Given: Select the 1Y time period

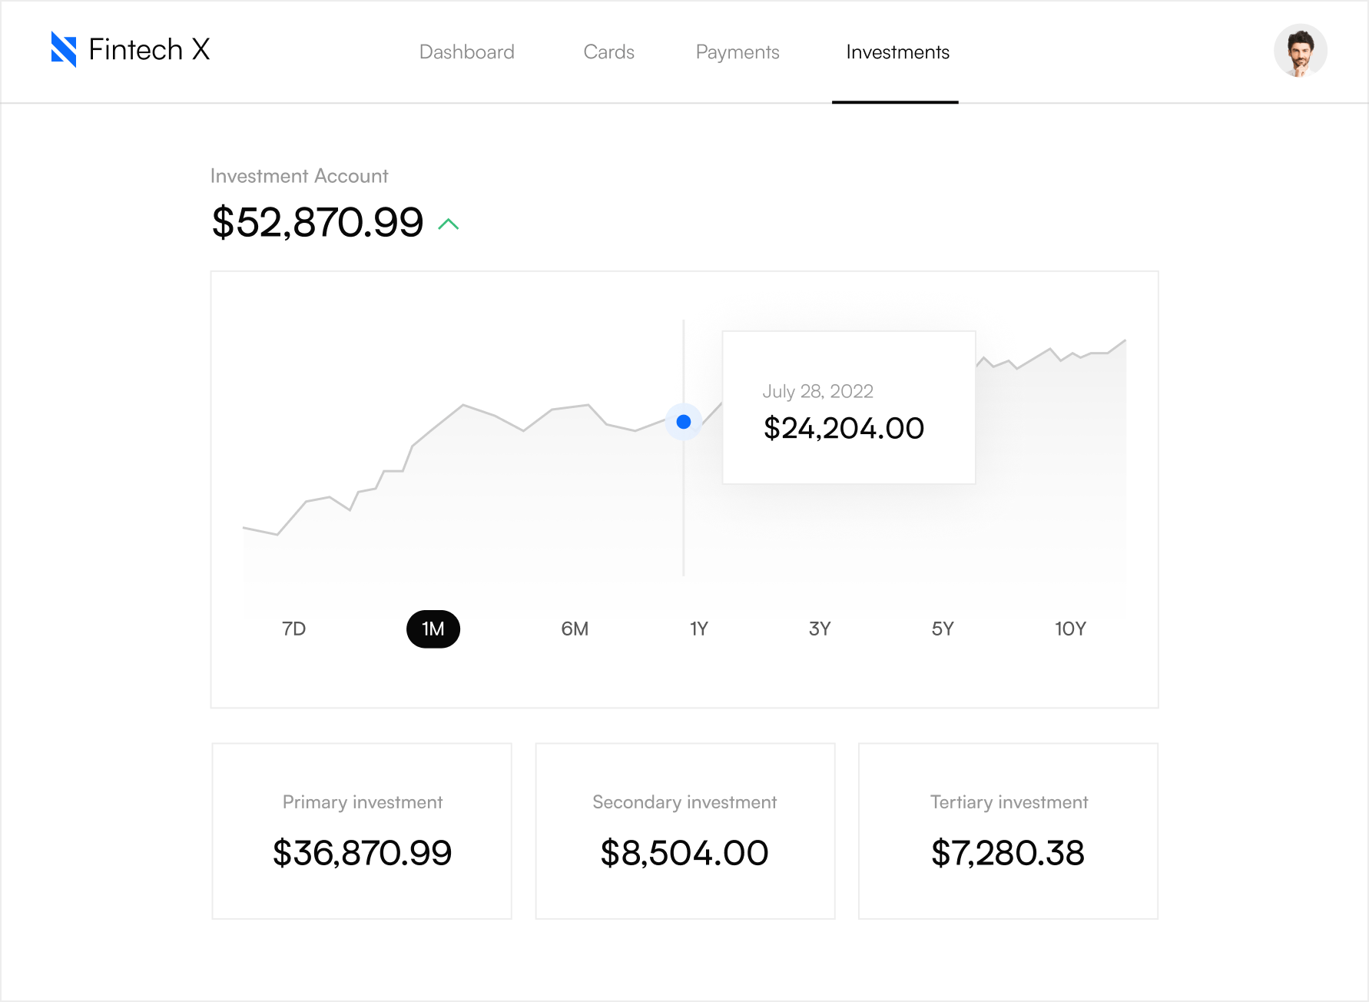Looking at the screenshot, I should pos(698,629).
